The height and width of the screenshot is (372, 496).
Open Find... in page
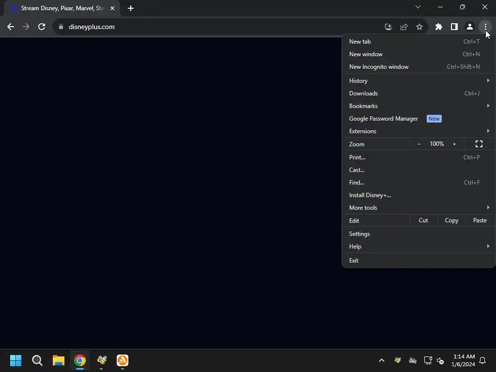click(419, 183)
